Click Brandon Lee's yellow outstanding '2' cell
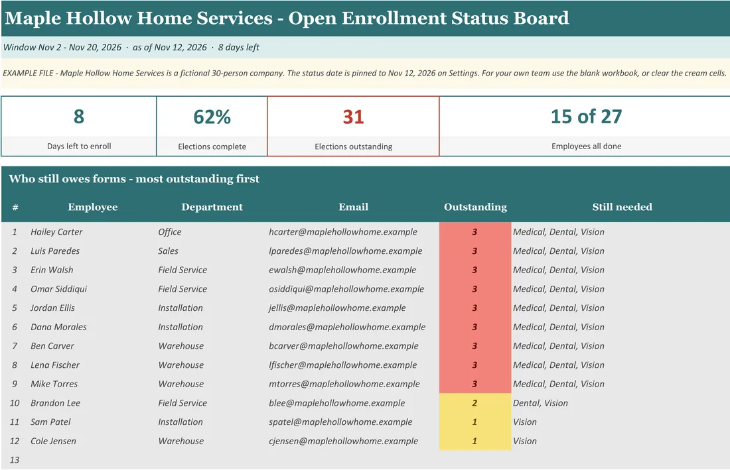 (x=475, y=403)
